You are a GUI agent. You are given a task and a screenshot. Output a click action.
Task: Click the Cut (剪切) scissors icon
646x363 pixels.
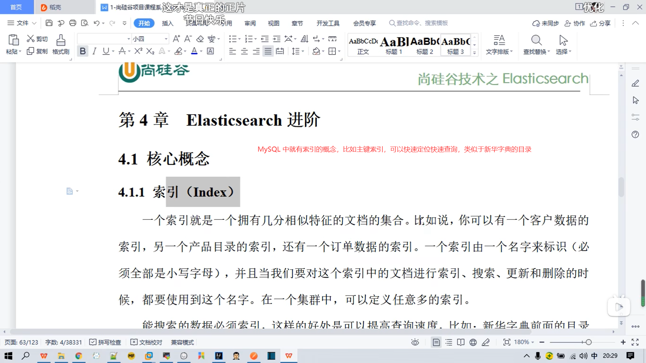tap(31, 39)
